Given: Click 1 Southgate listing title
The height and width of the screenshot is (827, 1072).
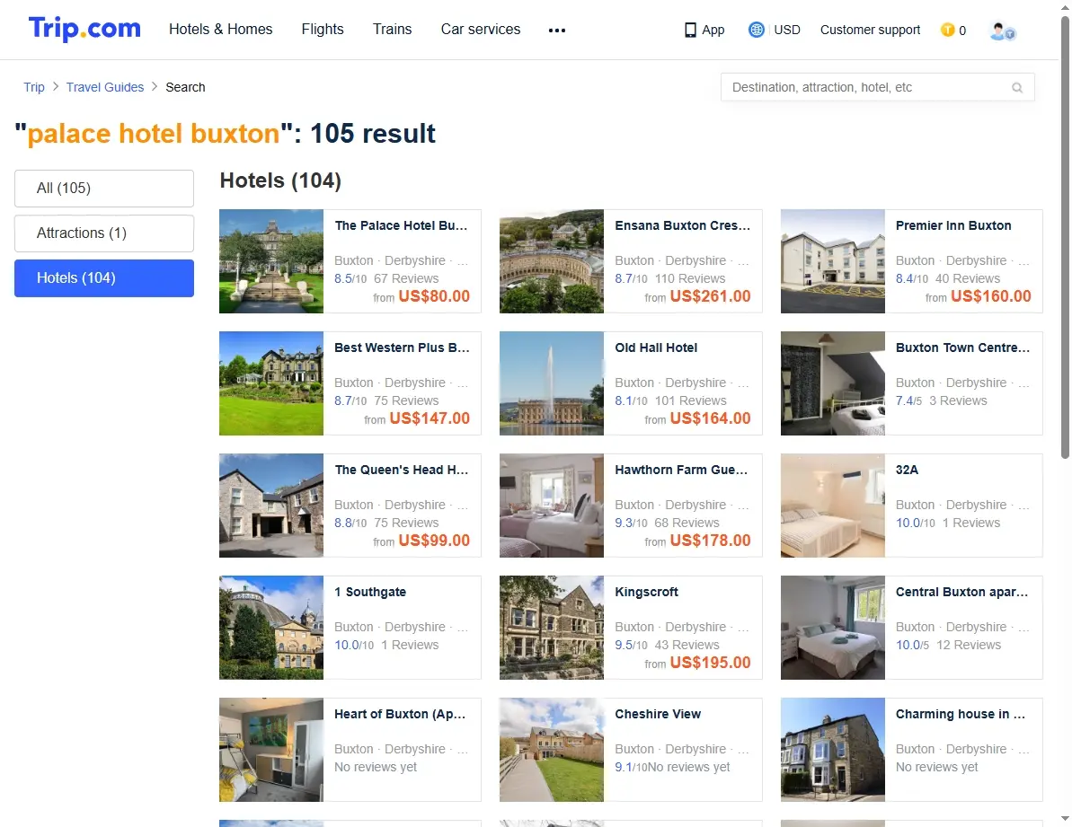Looking at the screenshot, I should click(x=370, y=592).
